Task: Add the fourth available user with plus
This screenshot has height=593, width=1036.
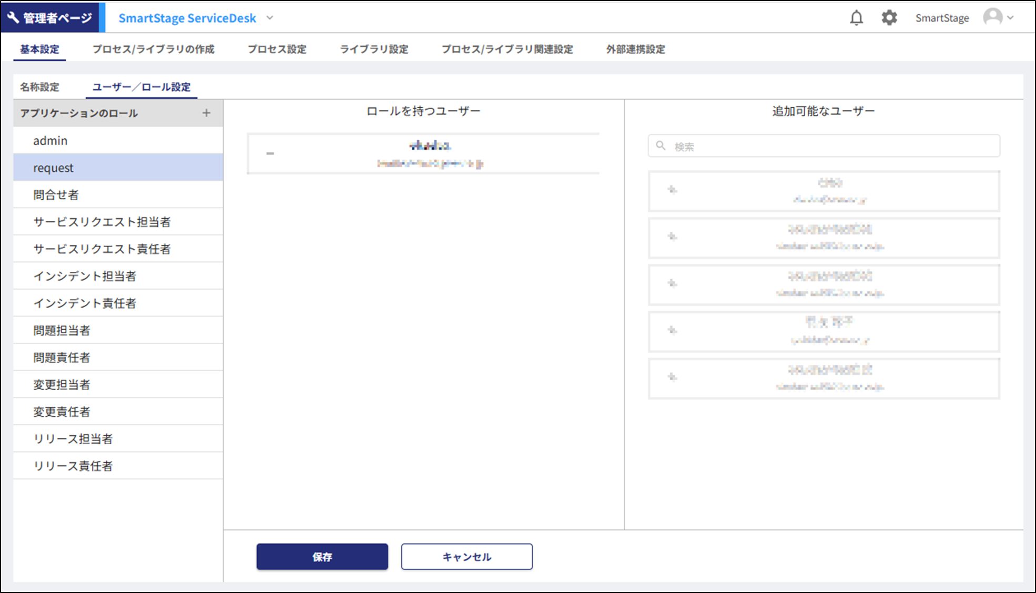Action: [x=672, y=330]
